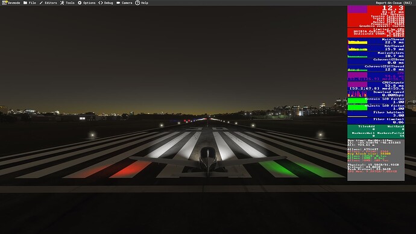Image resolution: width=416 pixels, height=234 pixels.
Task: Click the CoherentGTUIThread 12.8 ms reading
Action: click(x=385, y=68)
